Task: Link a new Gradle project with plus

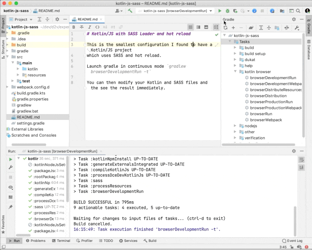Action: [x=233, y=28]
